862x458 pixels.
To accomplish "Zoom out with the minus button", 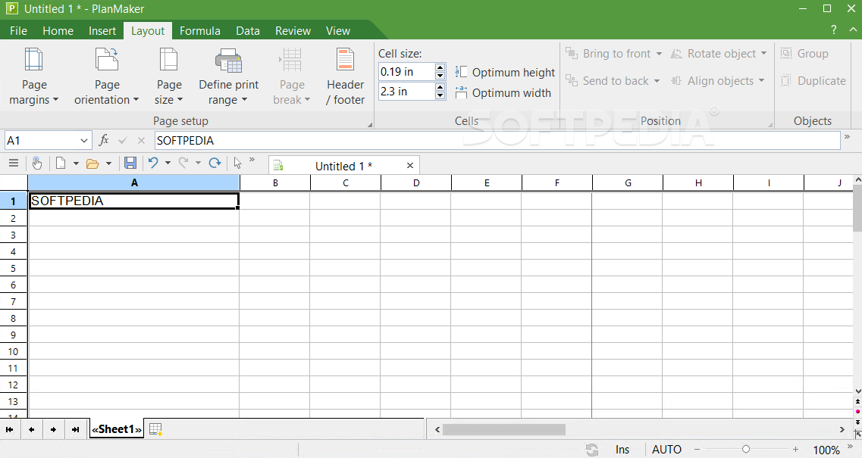I will click(x=697, y=450).
